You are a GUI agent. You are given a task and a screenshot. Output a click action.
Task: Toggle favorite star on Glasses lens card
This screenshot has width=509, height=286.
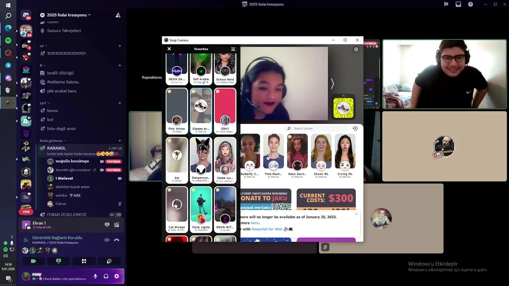click(194, 91)
